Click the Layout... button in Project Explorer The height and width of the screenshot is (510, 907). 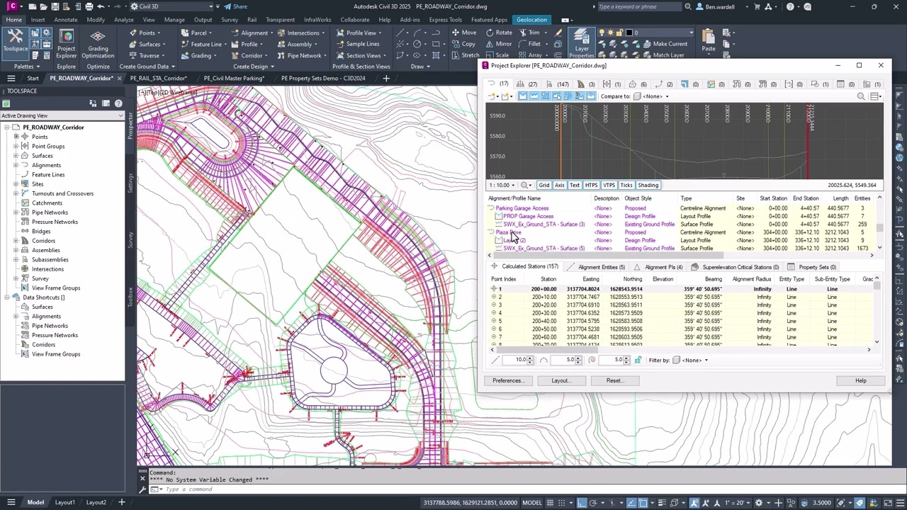(560, 380)
